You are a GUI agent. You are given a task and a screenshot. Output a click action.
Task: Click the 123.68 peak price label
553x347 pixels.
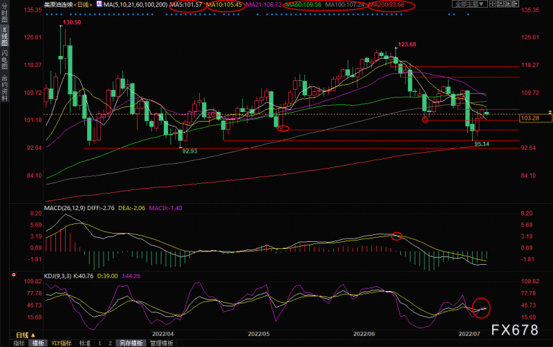tap(407, 44)
